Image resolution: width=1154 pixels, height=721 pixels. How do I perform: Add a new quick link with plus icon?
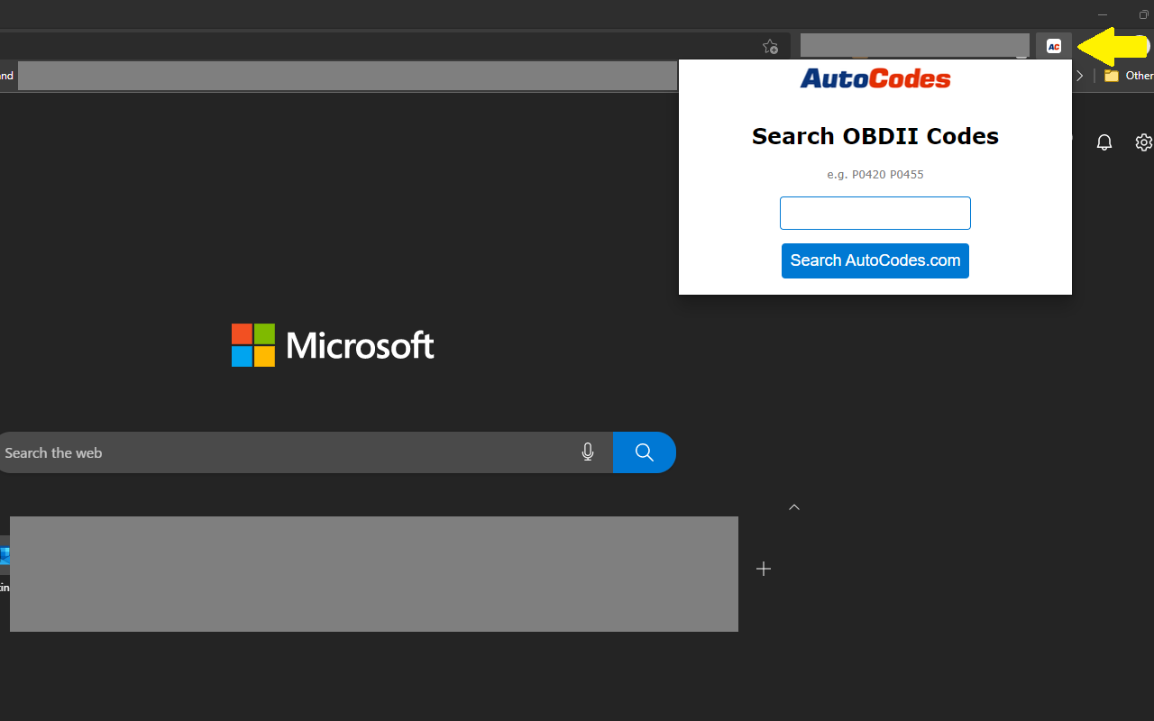tap(764, 569)
